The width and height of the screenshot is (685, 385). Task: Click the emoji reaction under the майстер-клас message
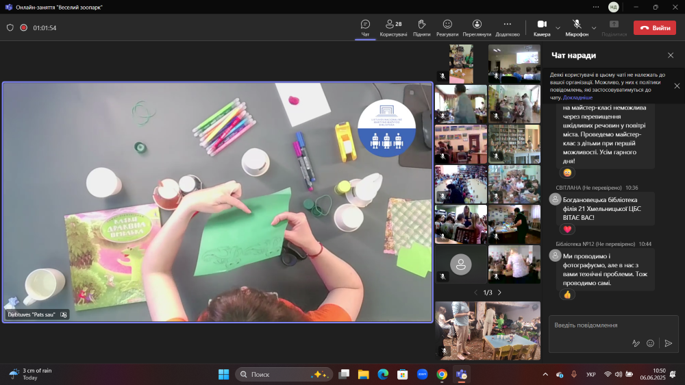[x=567, y=173]
